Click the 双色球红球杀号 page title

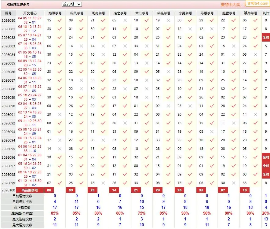click(x=18, y=4)
